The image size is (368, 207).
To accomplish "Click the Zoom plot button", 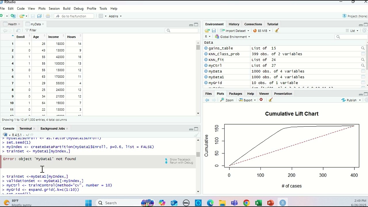I will (x=227, y=100).
